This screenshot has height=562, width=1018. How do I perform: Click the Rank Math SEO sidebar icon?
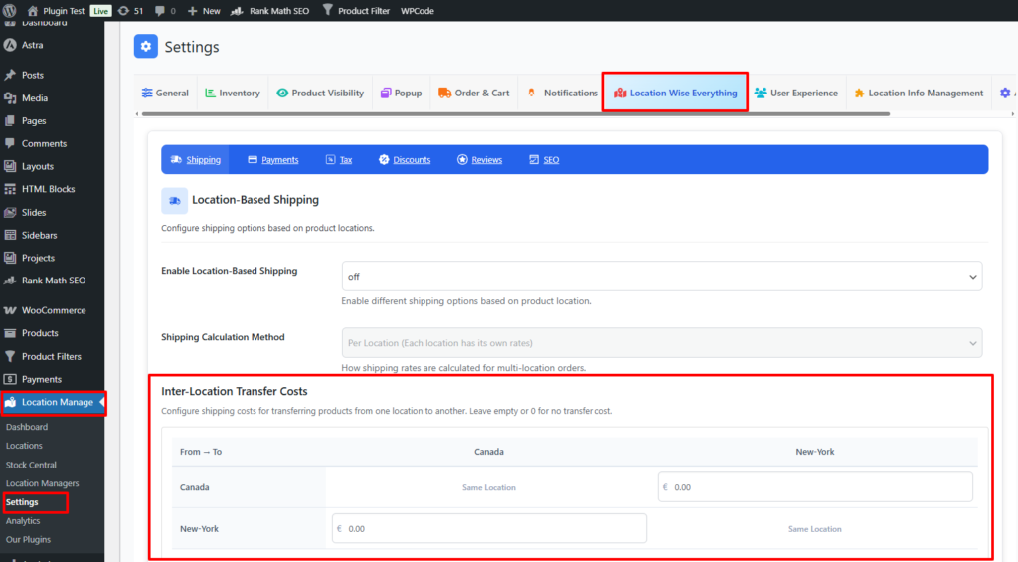(10, 281)
